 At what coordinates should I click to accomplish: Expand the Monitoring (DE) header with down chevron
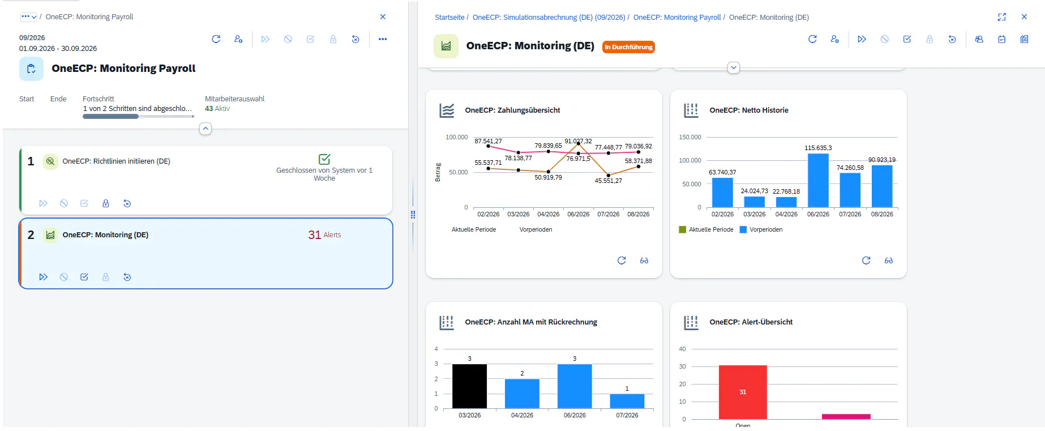click(x=734, y=68)
